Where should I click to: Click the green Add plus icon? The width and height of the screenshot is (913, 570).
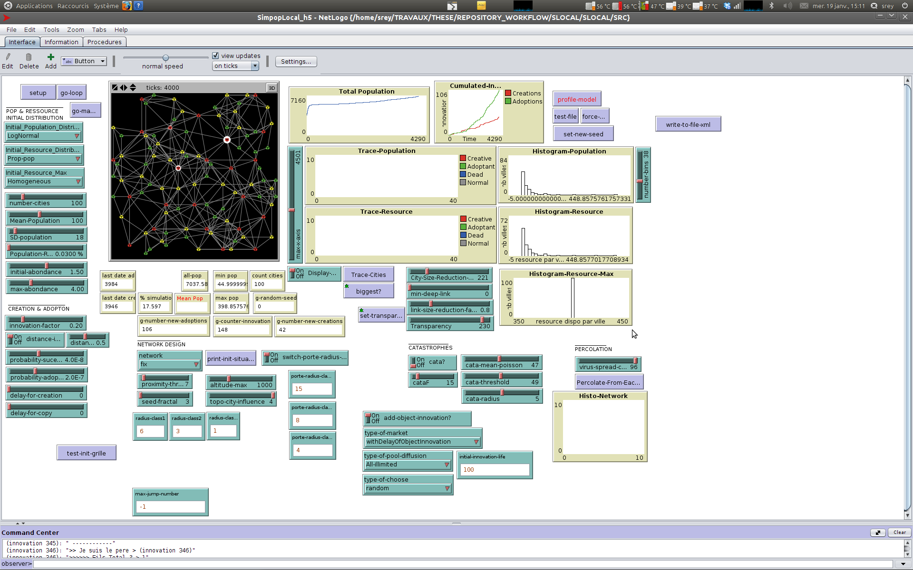(51, 57)
